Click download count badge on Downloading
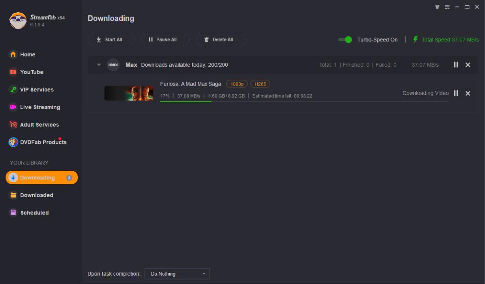Image resolution: width=485 pixels, height=284 pixels. [69, 177]
